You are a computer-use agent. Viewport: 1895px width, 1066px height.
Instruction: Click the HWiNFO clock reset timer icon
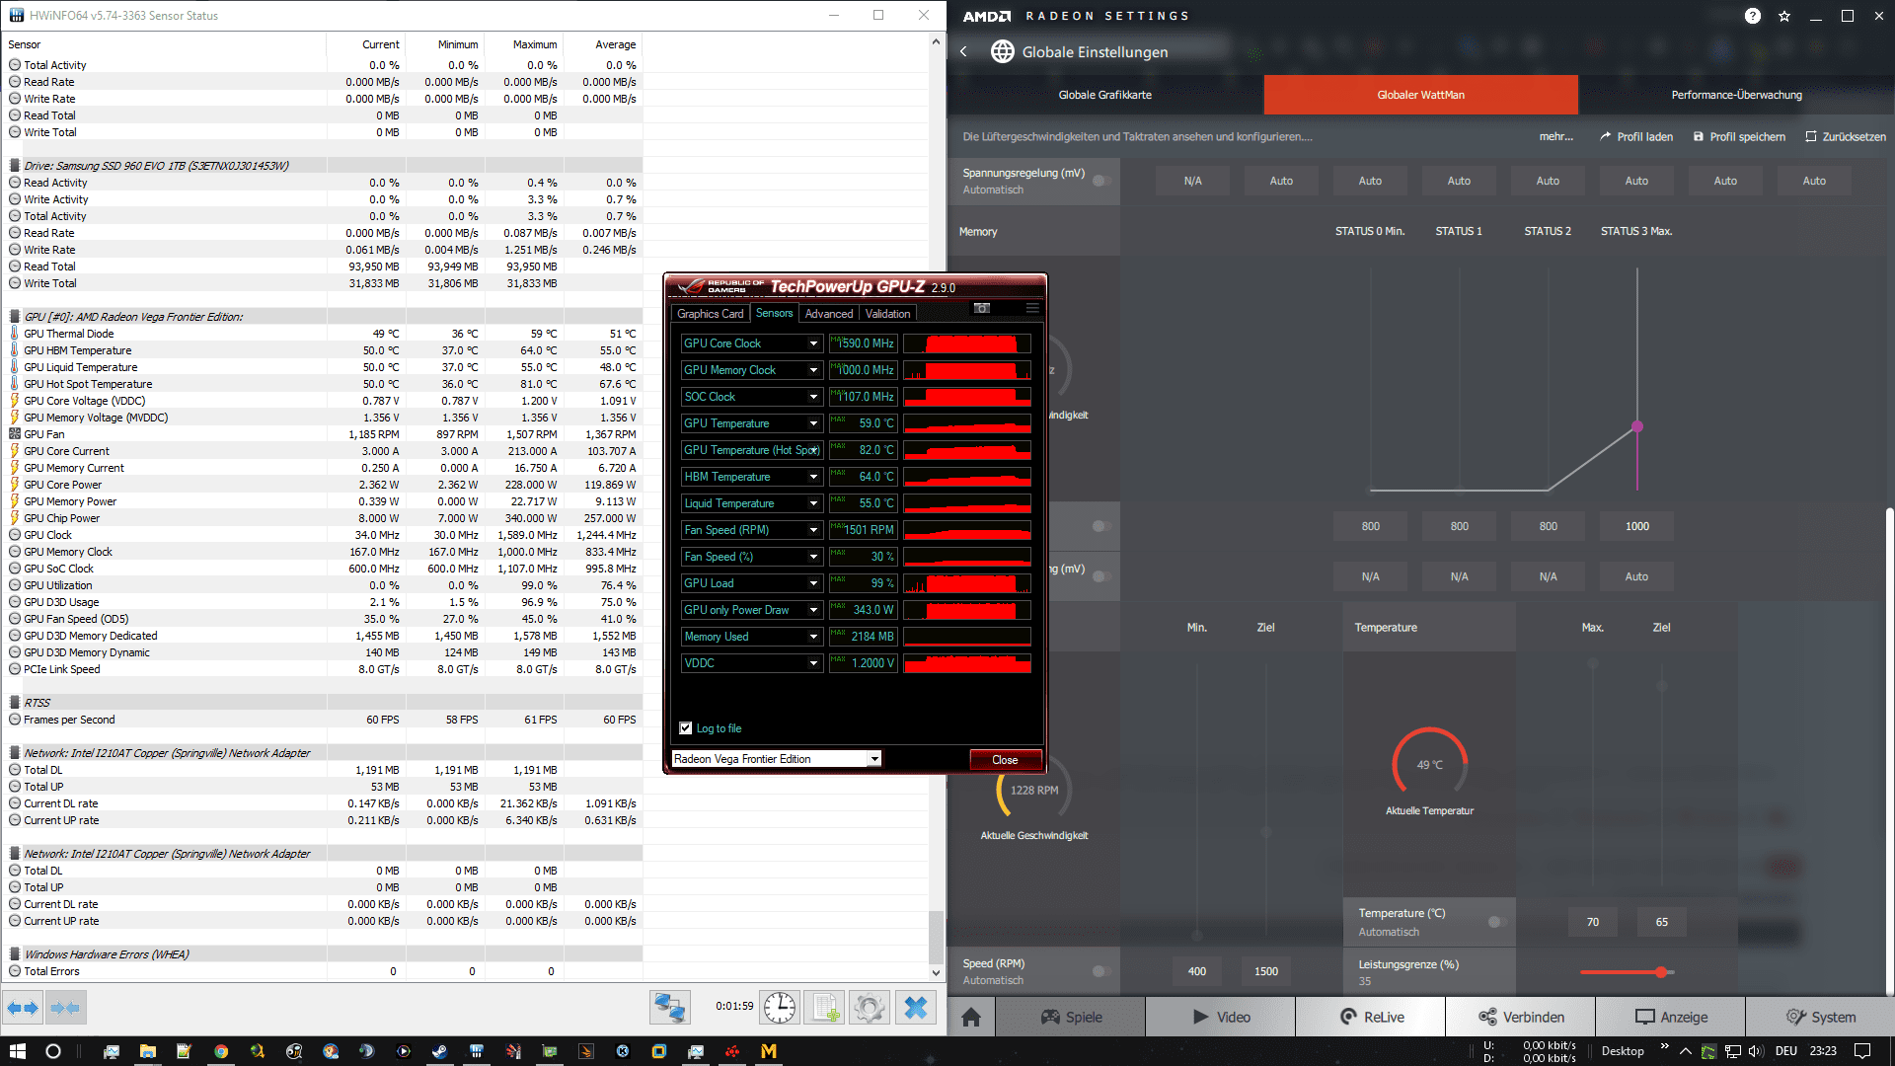coord(780,1008)
